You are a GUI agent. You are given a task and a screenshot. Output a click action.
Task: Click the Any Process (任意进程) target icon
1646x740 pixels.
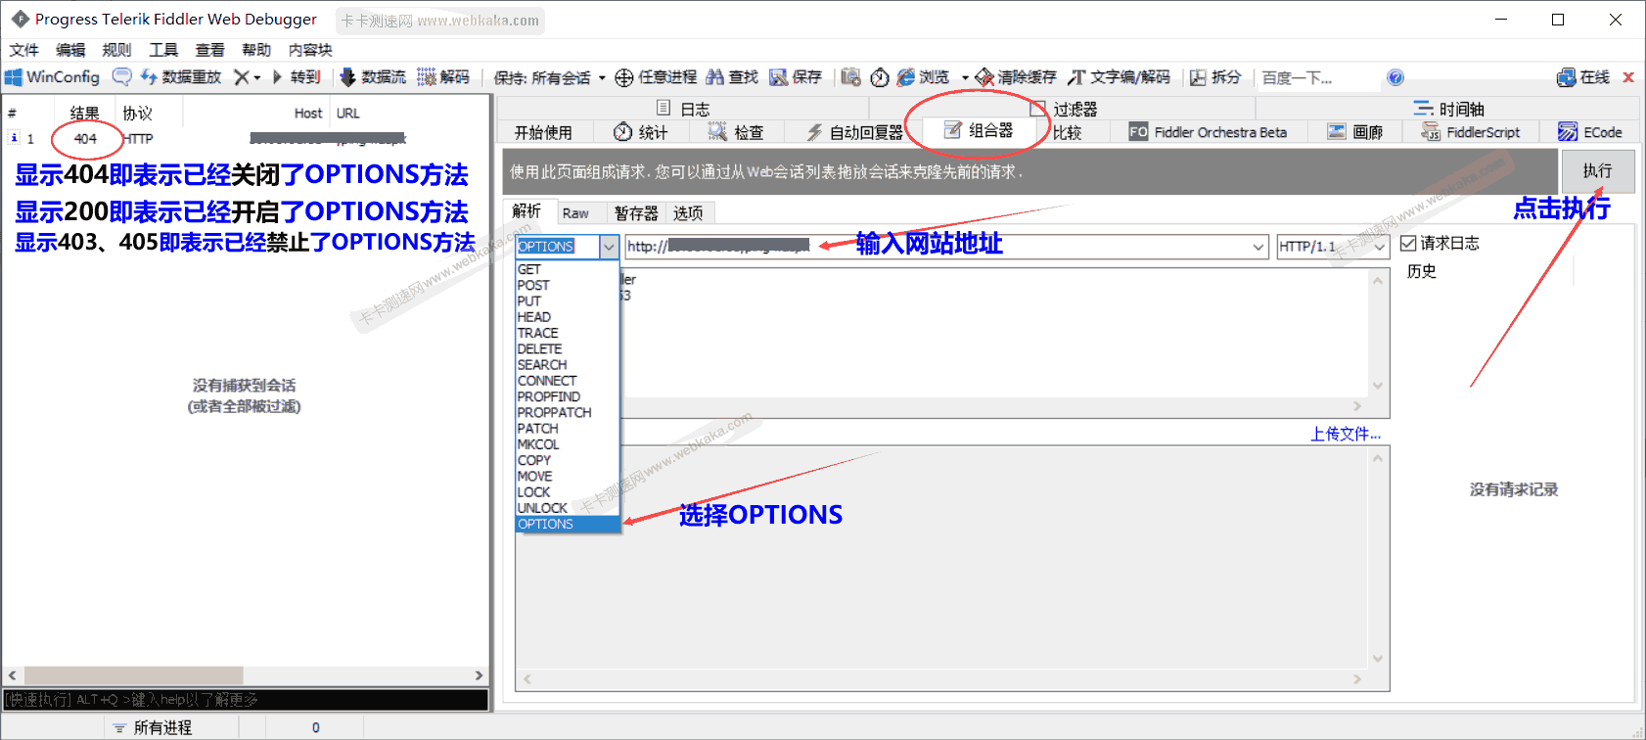coord(623,77)
